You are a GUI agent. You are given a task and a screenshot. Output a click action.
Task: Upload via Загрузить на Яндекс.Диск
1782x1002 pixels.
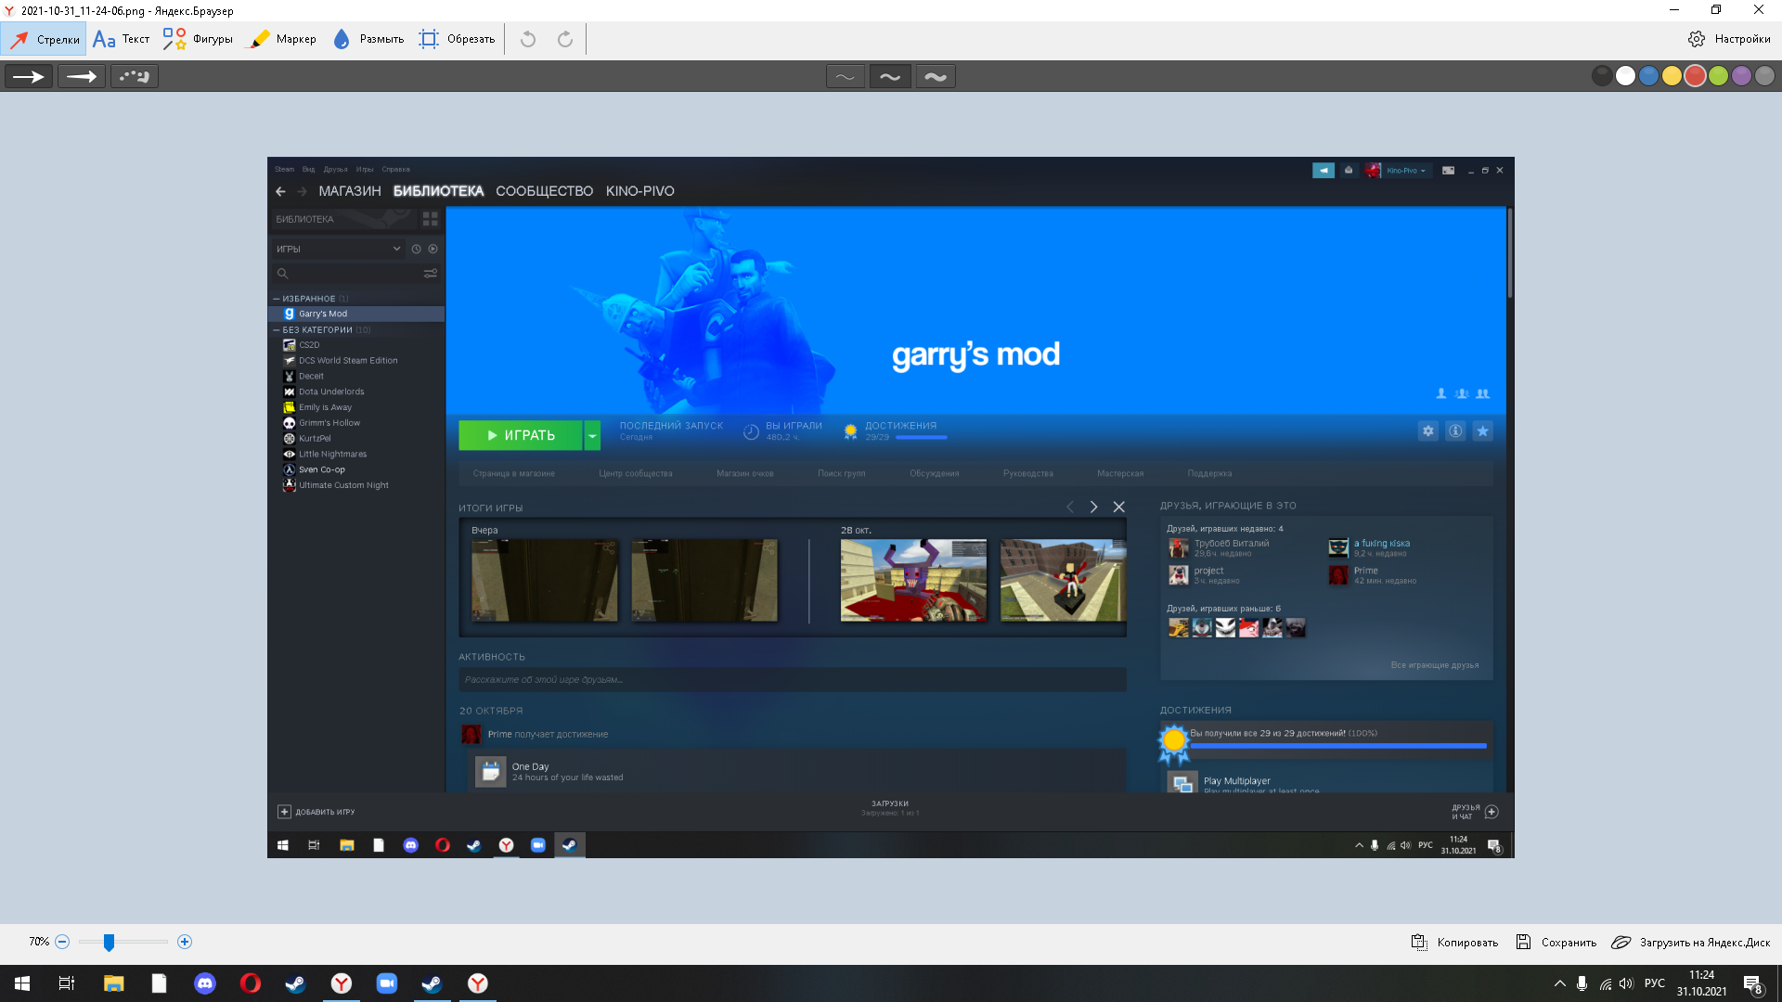[x=1691, y=942]
